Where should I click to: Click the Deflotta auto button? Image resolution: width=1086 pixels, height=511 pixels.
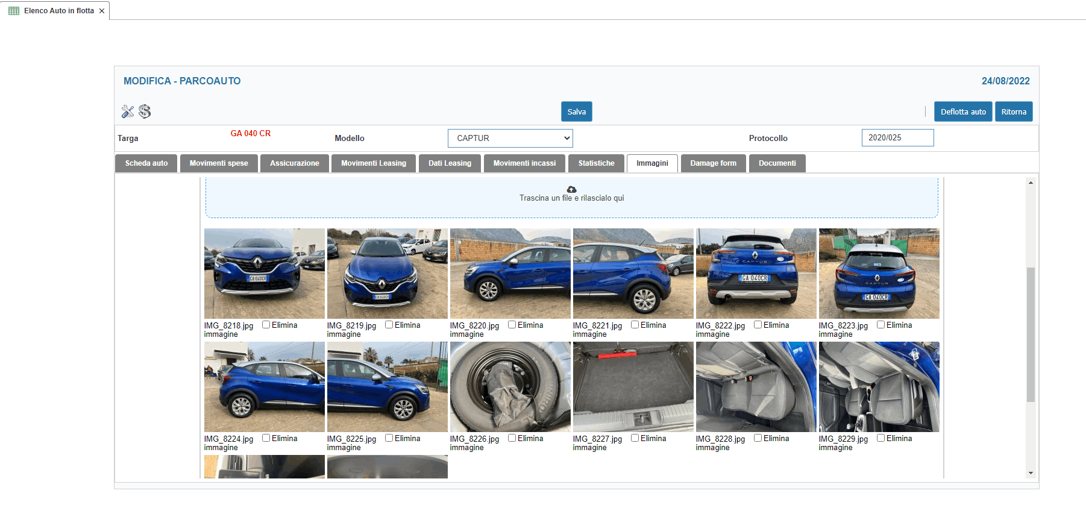[x=963, y=111]
